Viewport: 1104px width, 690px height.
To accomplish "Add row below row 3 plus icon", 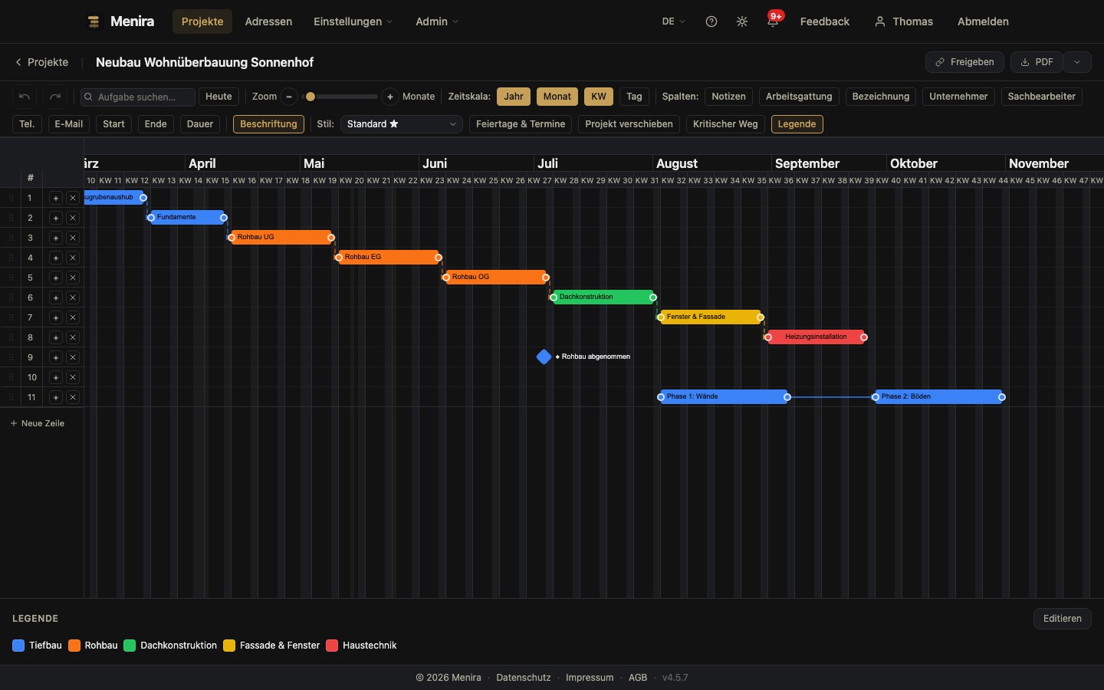I will (56, 238).
